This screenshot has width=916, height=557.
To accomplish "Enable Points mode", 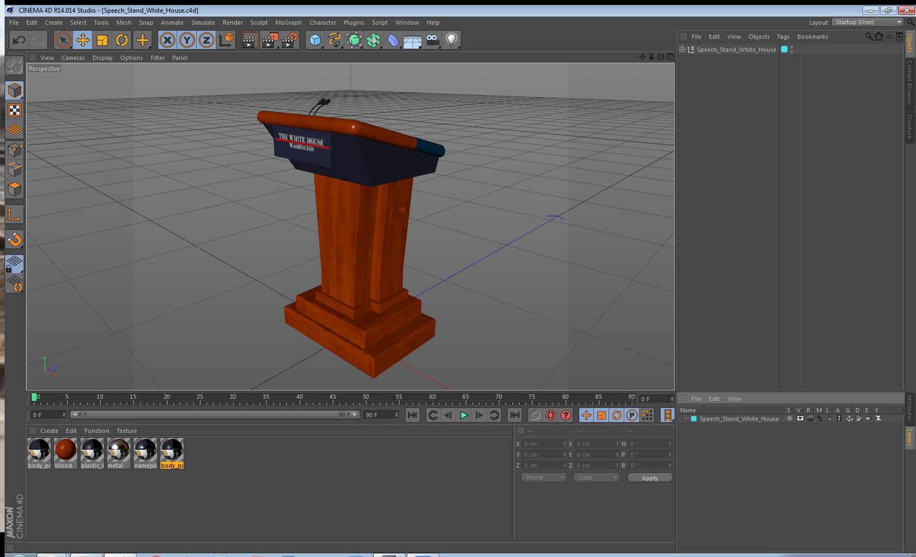I will pyautogui.click(x=14, y=150).
